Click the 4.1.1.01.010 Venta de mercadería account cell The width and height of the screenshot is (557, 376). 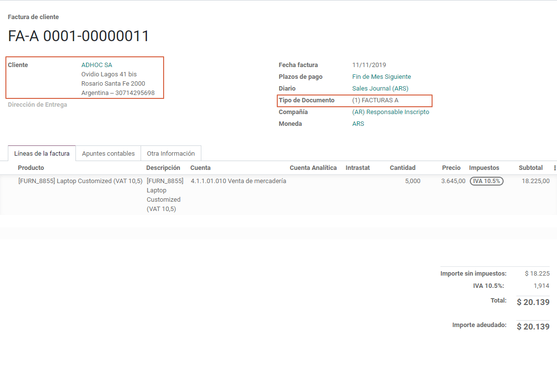pos(238,181)
